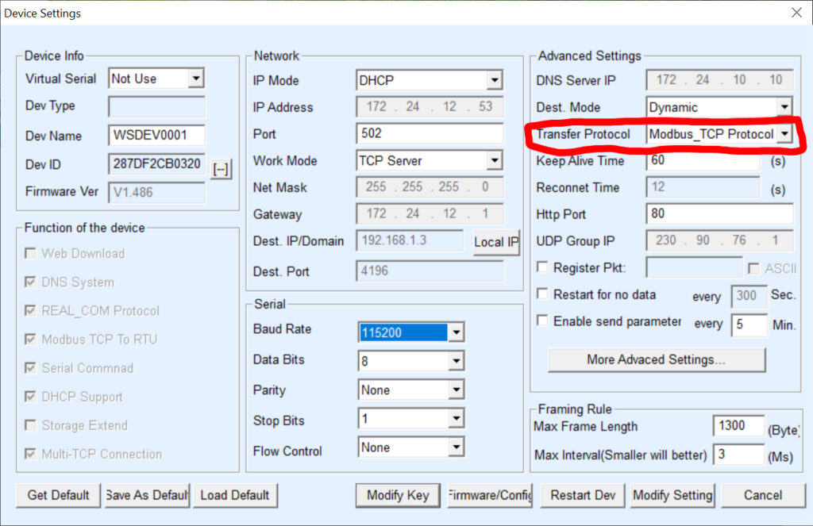This screenshot has height=526, width=813.
Task: Click the Local IP button
Action: coord(495,244)
